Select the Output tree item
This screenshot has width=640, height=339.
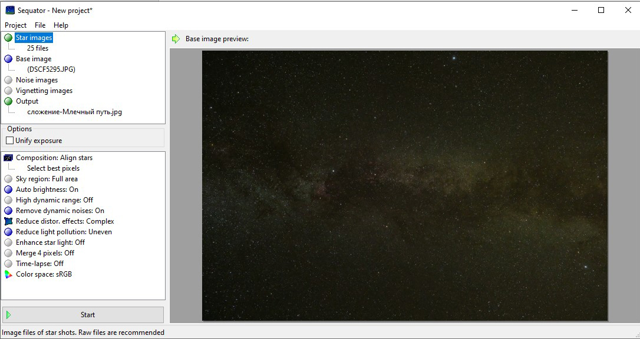coord(27,101)
